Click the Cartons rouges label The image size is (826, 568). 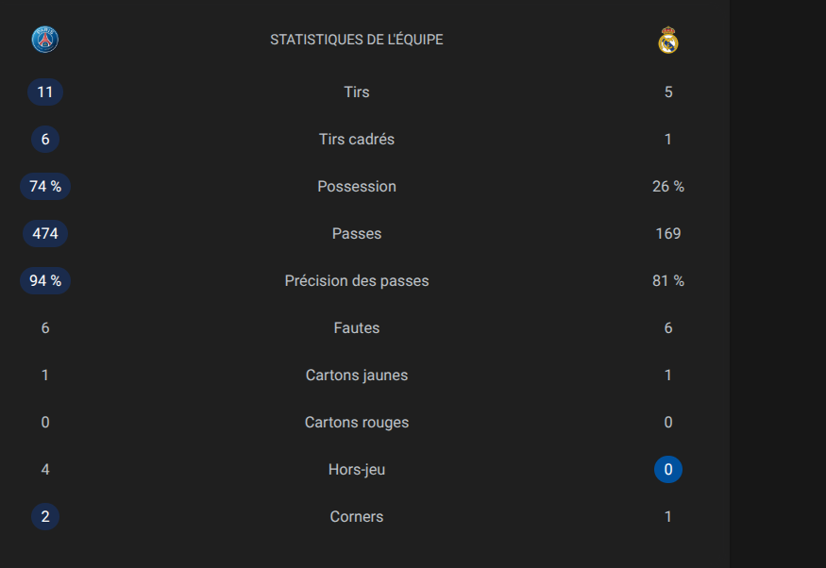click(357, 423)
